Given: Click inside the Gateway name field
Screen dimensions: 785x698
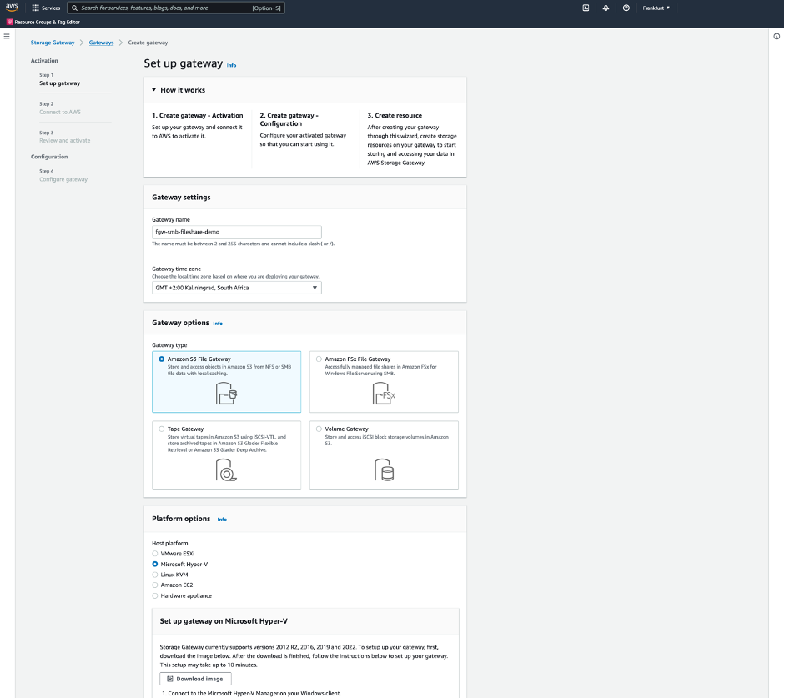Looking at the screenshot, I should tap(236, 231).
